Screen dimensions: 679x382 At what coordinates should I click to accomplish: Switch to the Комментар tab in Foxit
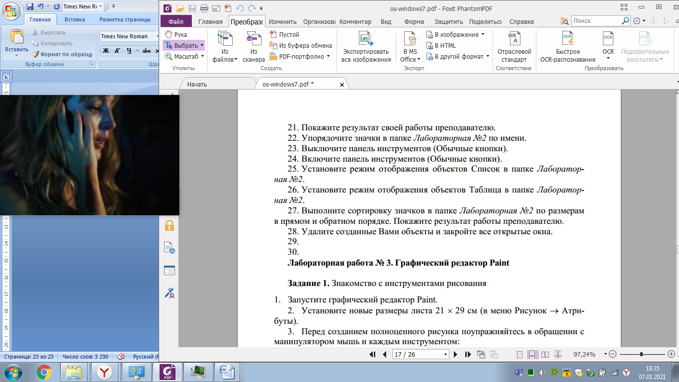[x=355, y=21]
